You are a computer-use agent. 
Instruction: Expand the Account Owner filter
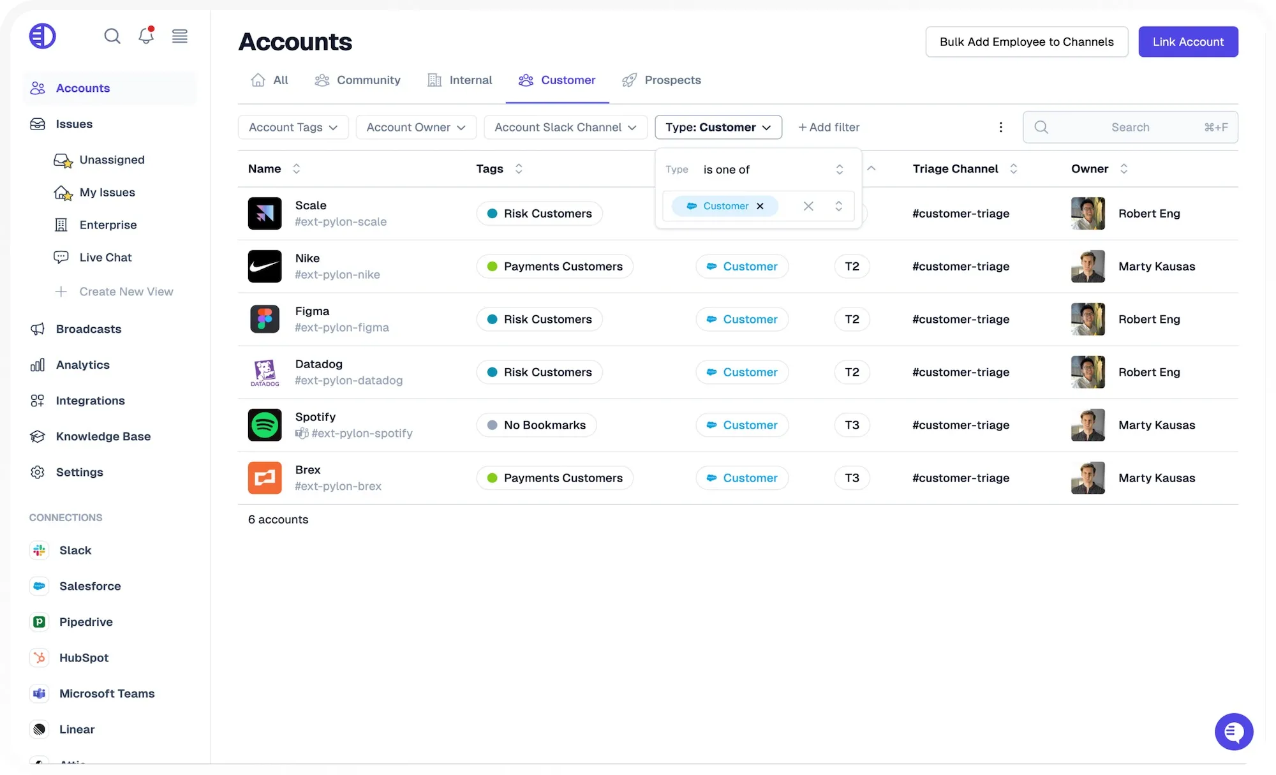[x=416, y=127]
